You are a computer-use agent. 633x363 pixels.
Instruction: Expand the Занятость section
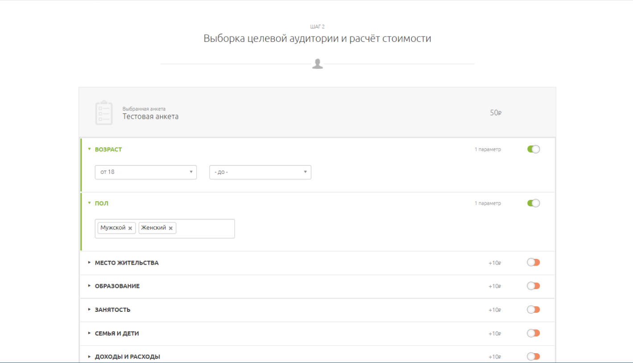[112, 310]
